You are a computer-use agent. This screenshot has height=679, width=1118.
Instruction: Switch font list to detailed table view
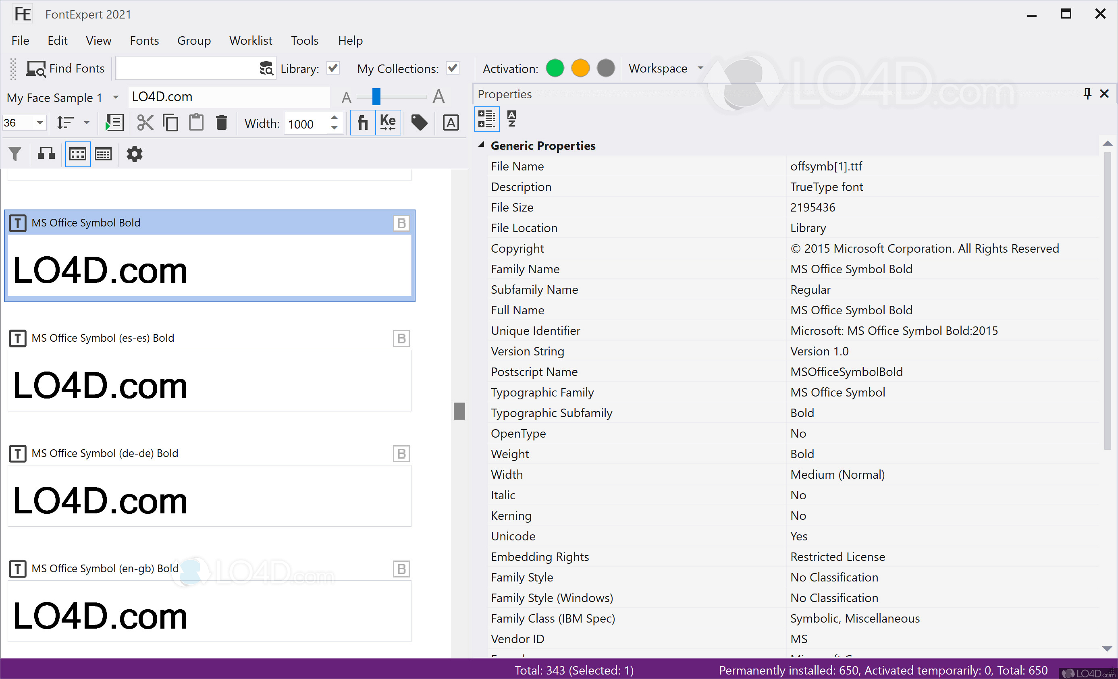tap(103, 154)
